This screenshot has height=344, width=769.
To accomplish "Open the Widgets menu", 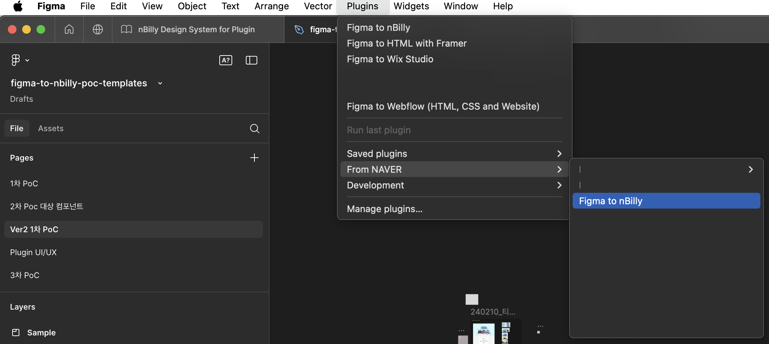I will (x=411, y=6).
